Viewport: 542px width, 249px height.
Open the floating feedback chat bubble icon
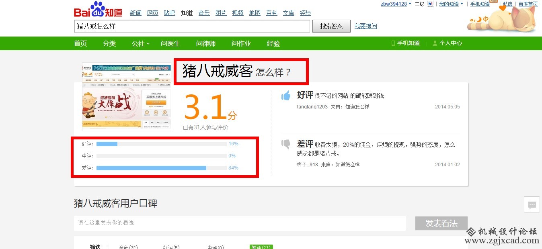pyautogui.click(x=532, y=204)
